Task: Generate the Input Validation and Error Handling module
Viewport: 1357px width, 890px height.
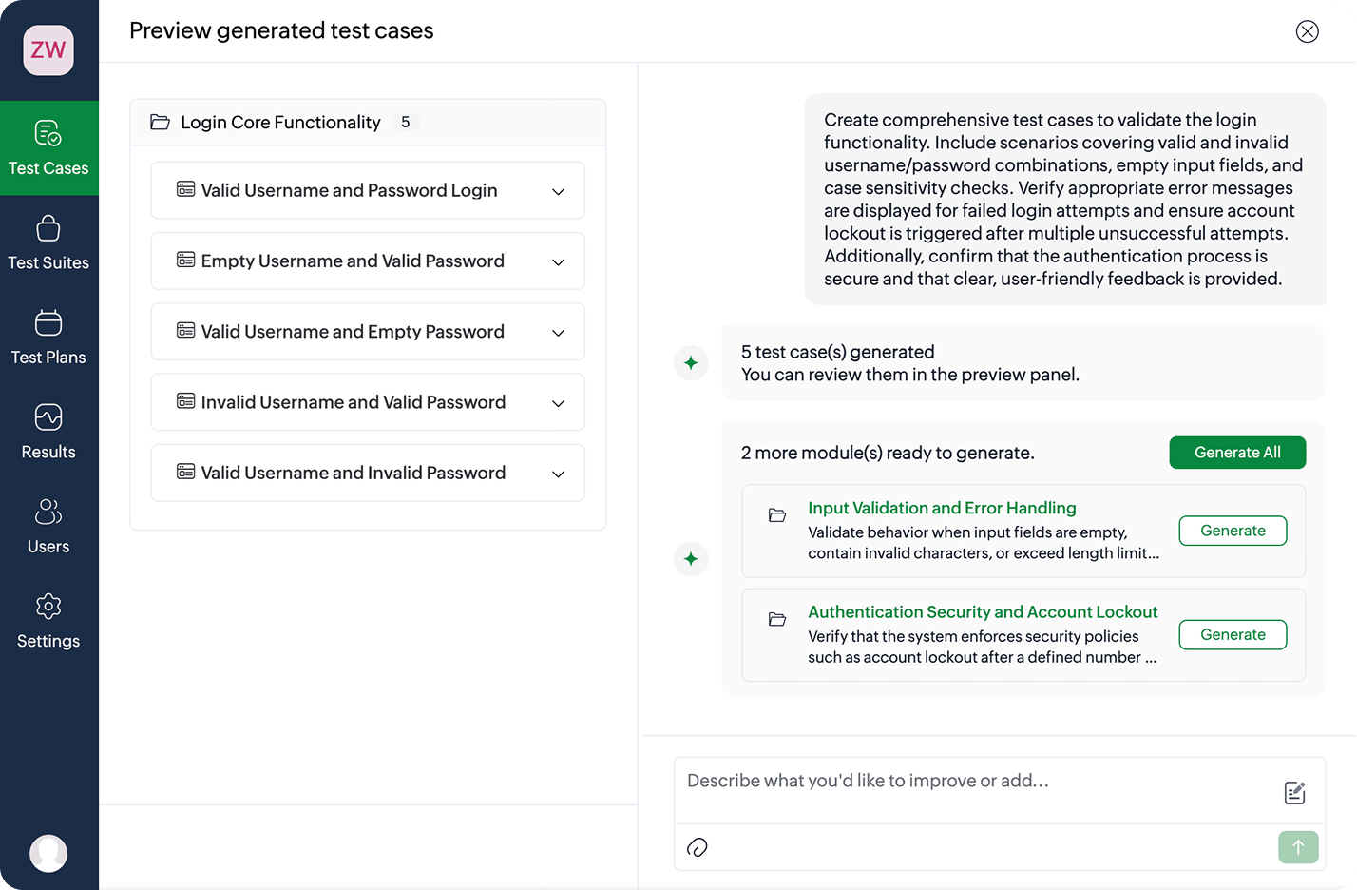Action: [1233, 531]
